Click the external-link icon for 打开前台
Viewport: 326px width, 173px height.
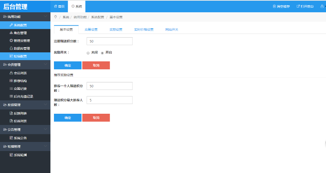(x=298, y=7)
